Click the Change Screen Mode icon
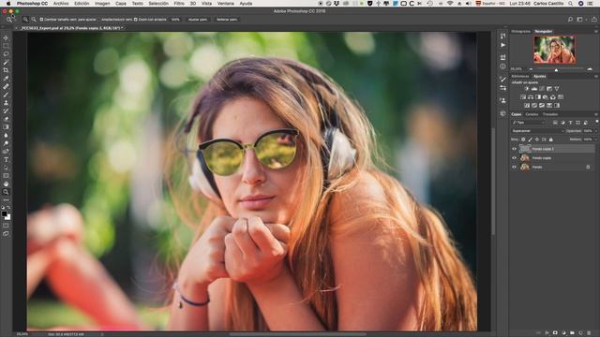 [x=6, y=233]
